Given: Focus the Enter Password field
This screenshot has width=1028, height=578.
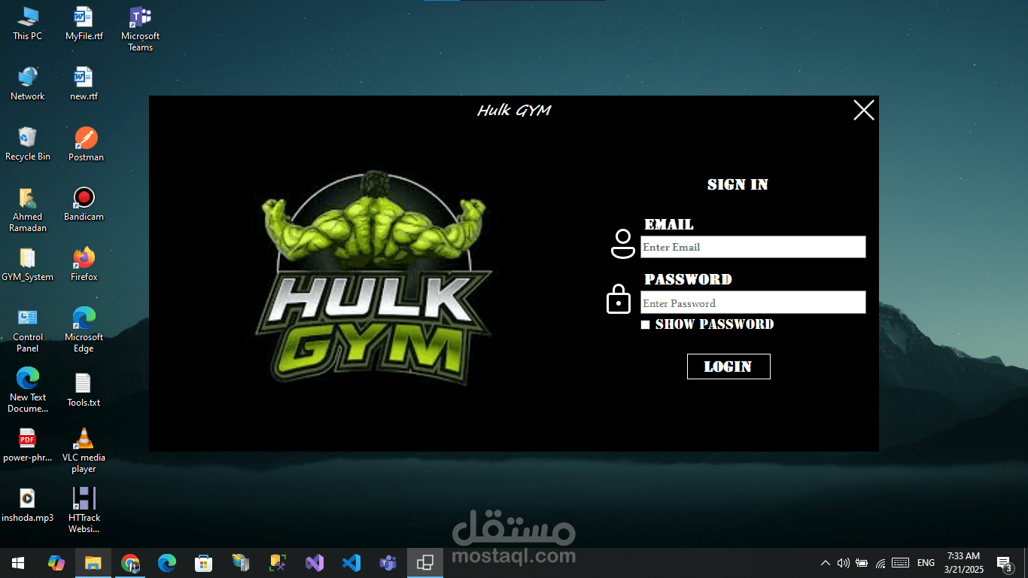Looking at the screenshot, I should [753, 303].
